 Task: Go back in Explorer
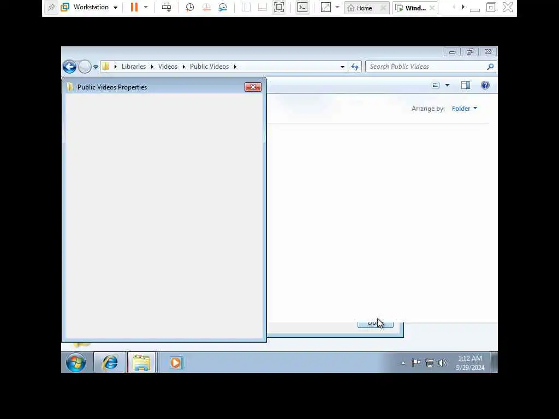69,67
